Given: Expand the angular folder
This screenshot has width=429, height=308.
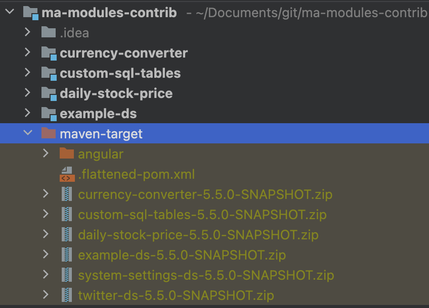Looking at the screenshot, I should coord(46,153).
